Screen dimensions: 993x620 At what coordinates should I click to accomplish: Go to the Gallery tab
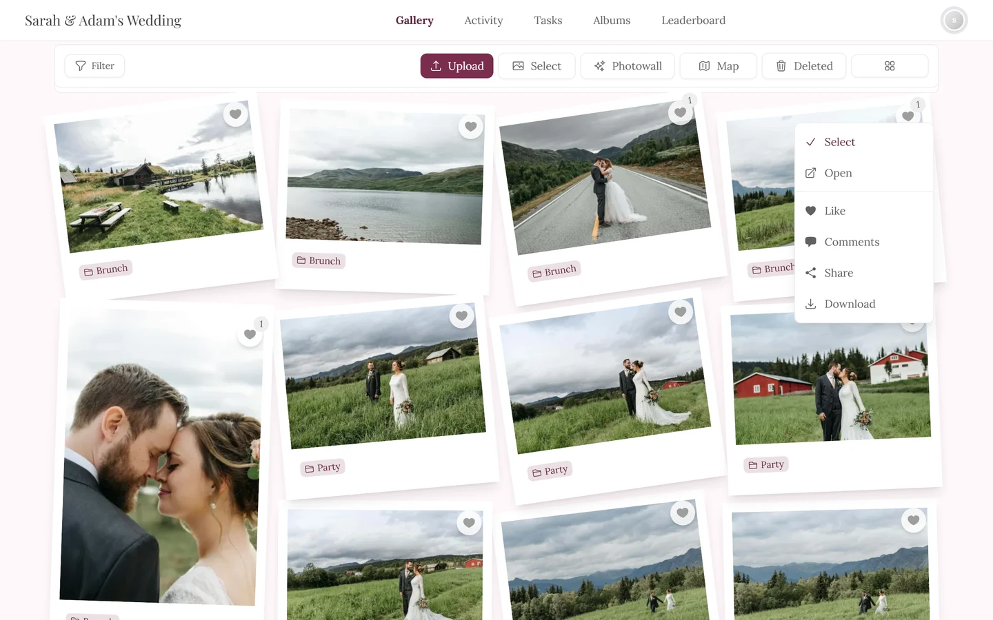pos(414,21)
